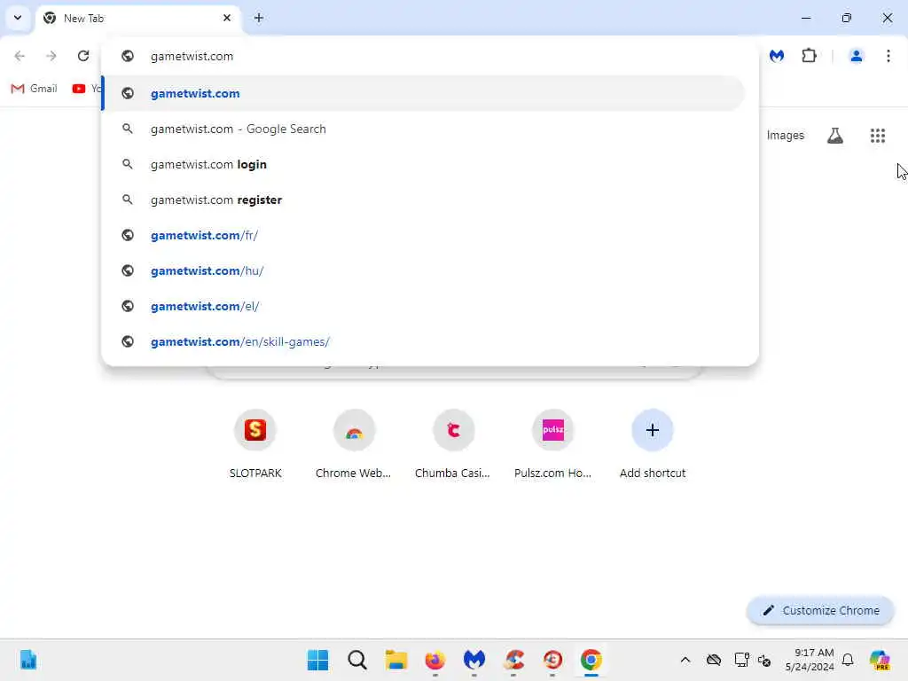The image size is (908, 681).
Task: Open tab search dropdown arrow
Action: point(18,18)
